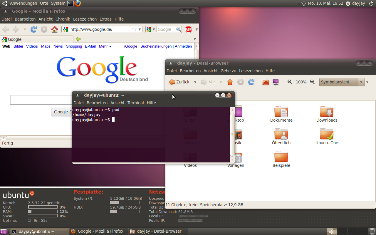The image size is (376, 235).
Task: Click the Google search input box
Action: coord(41,100)
